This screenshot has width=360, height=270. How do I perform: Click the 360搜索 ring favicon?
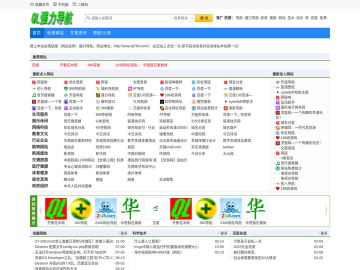point(98,108)
